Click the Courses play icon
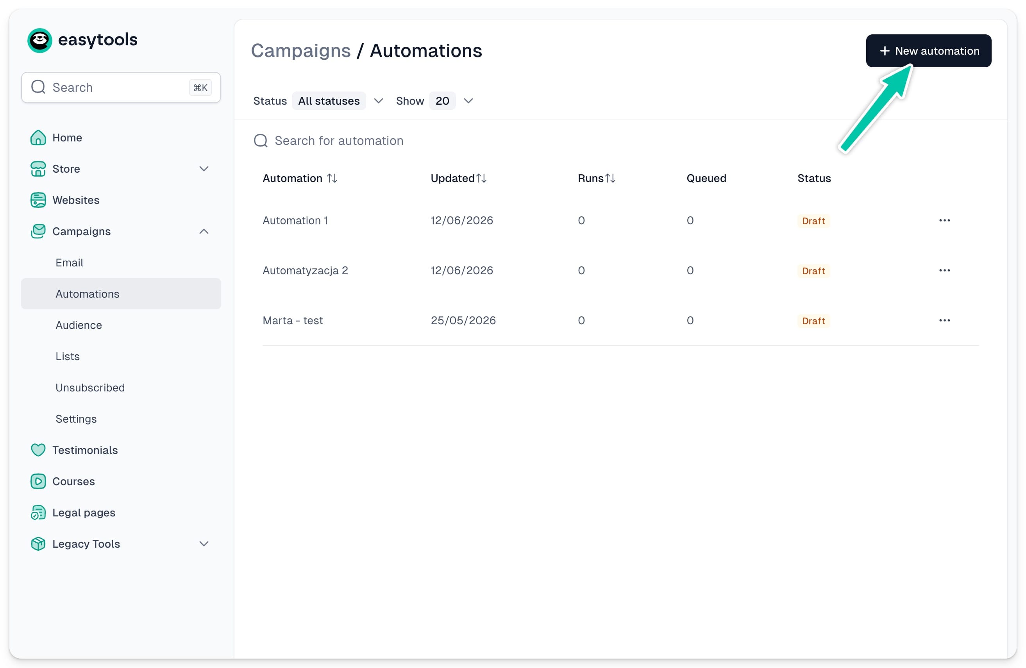The image size is (1026, 668). (x=38, y=481)
